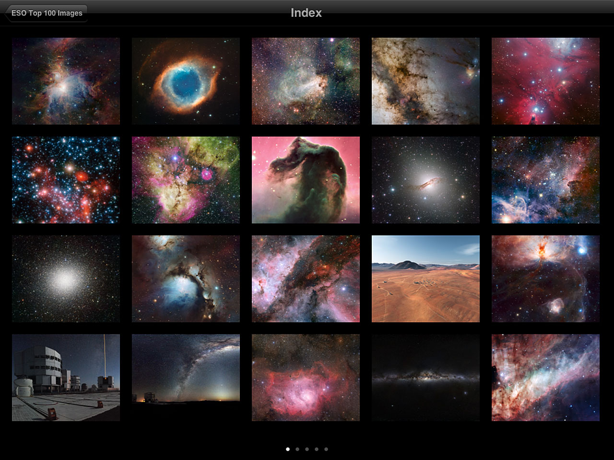
Task: Open the dark Milky Way panorama thumbnail
Action: [425, 378]
